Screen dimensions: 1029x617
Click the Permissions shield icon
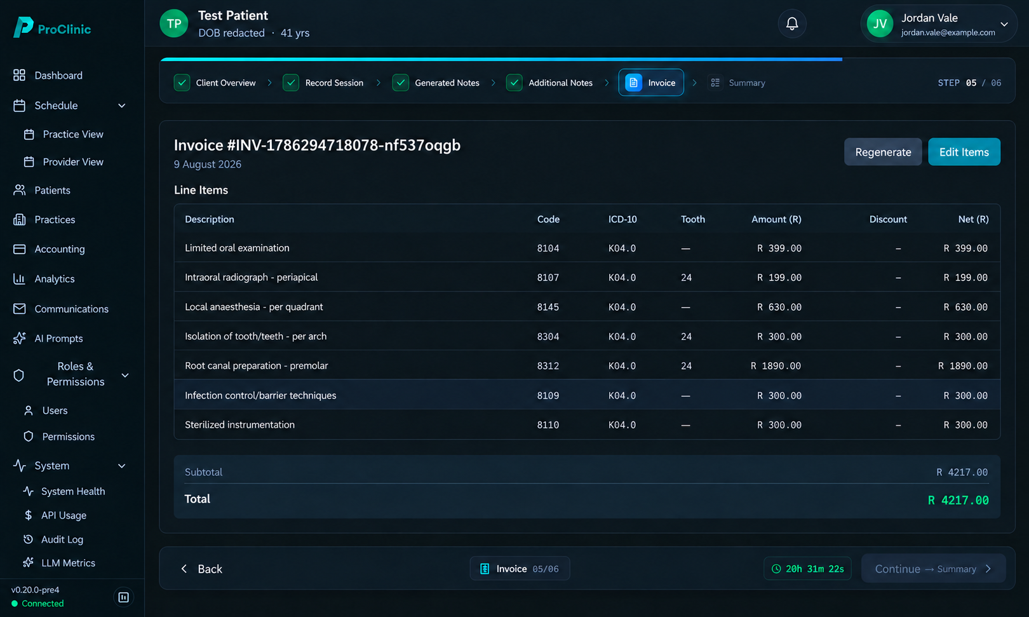pos(28,437)
